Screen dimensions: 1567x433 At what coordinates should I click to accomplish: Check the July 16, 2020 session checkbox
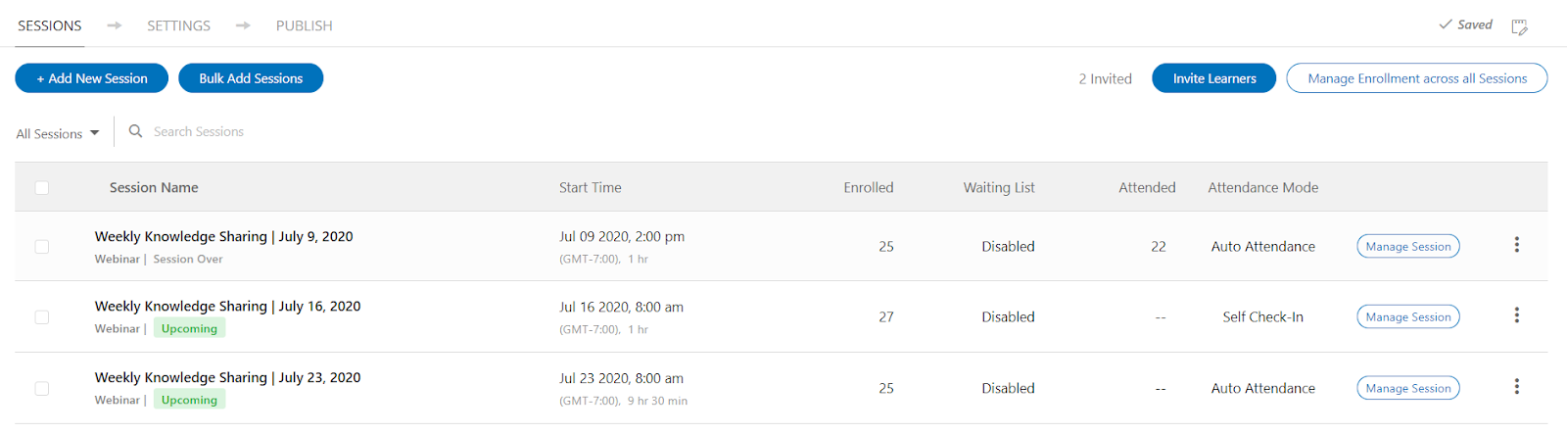coord(42,316)
